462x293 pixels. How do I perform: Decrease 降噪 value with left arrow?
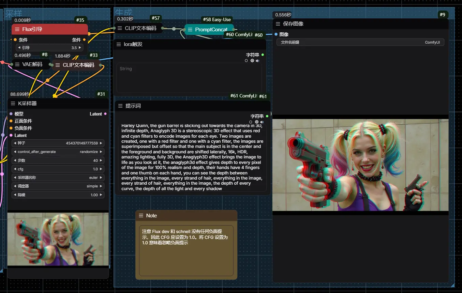[15, 195]
